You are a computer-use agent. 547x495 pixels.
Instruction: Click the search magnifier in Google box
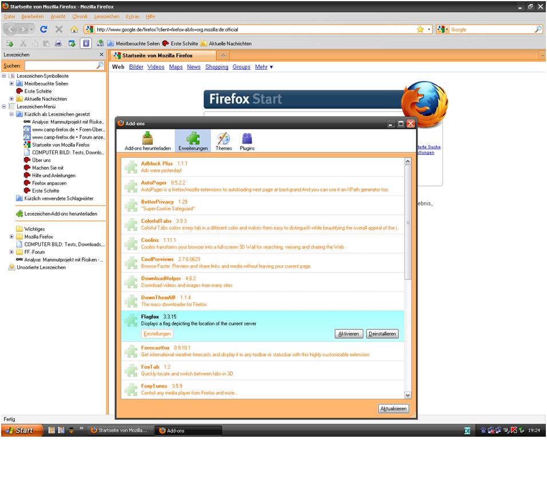[x=538, y=29]
